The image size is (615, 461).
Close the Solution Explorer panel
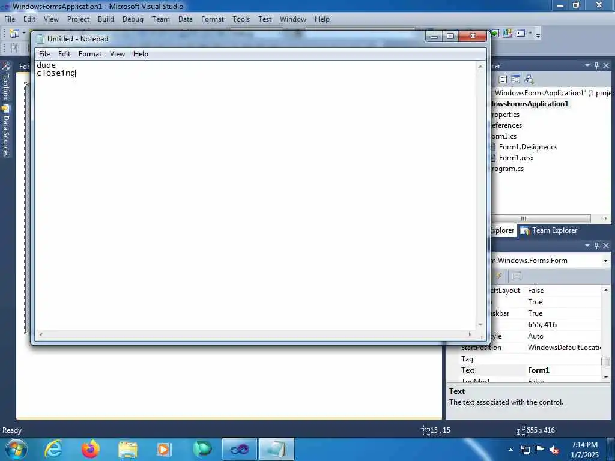[x=606, y=65]
